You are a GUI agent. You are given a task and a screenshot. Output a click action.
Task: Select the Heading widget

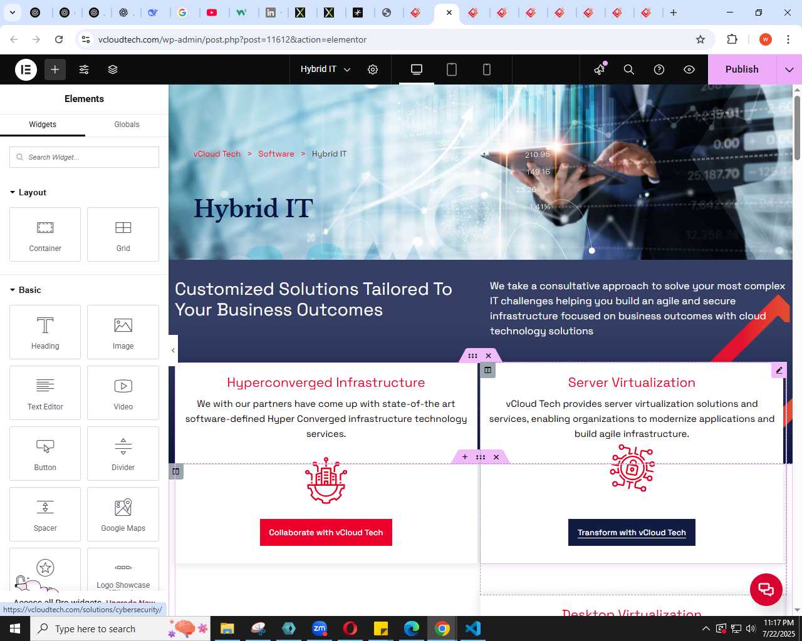(45, 332)
